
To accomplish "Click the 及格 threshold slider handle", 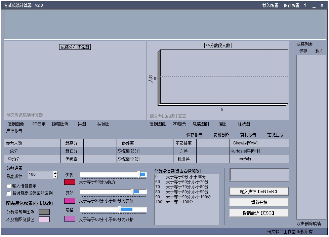I will point(120,209).
